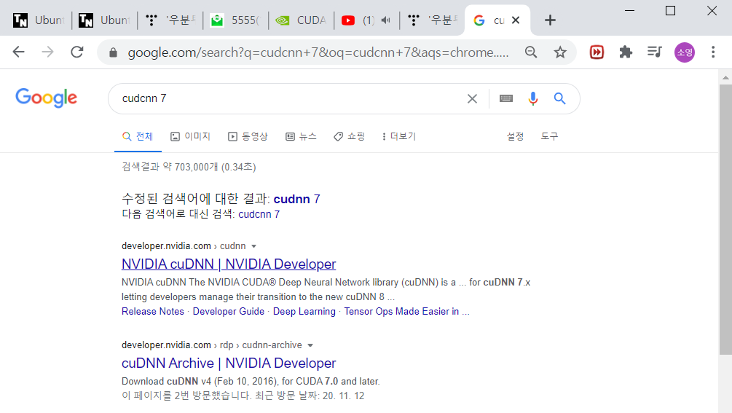Open the 설정 settings menu
The image size is (732, 413).
[516, 136]
